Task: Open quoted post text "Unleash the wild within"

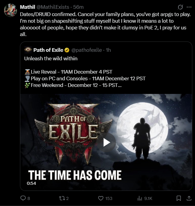Action: (x=51, y=58)
